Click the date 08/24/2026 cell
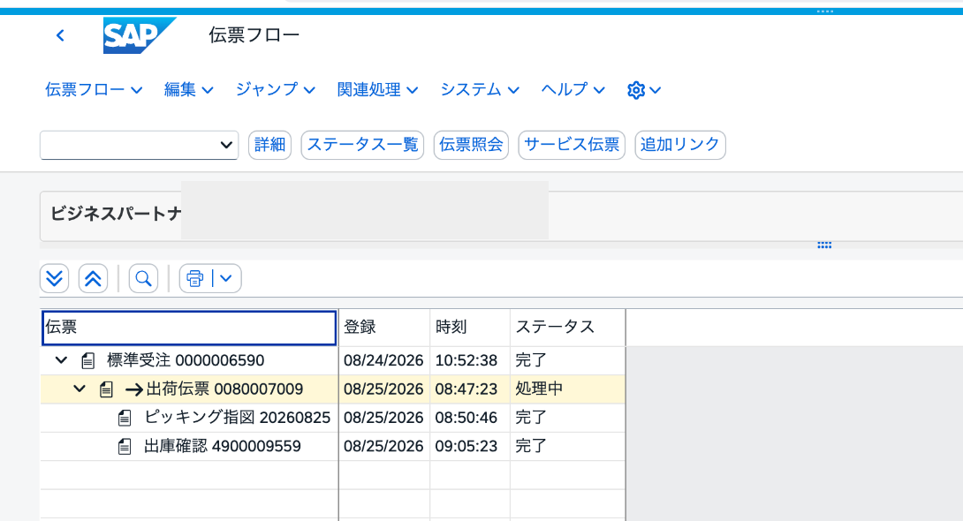The height and width of the screenshot is (521, 963). tap(383, 361)
